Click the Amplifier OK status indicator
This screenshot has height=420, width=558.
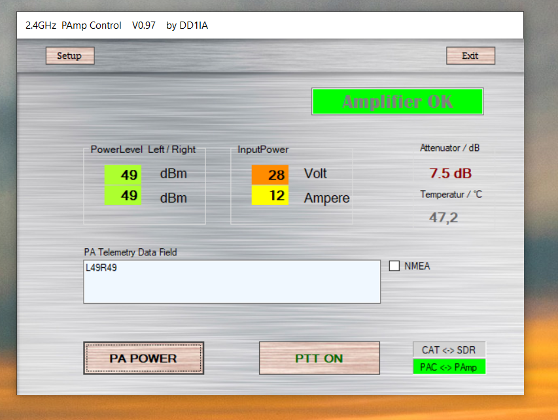click(x=398, y=102)
